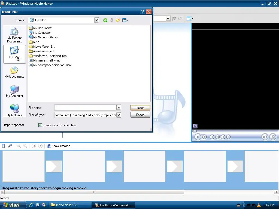Viewport: 279px width, 209px height.
Task: Switch to Movie Maker 2.1 taskbar folder
Action: coord(70,205)
